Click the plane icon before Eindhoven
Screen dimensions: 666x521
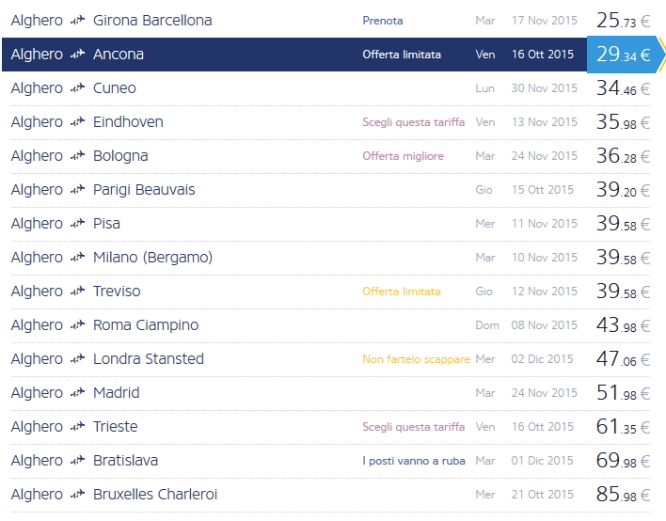pyautogui.click(x=77, y=122)
